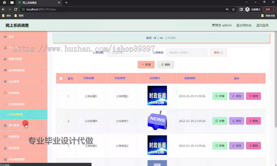Click the 公告标题 search input field
The height and width of the screenshot is (166, 277).
click(128, 53)
